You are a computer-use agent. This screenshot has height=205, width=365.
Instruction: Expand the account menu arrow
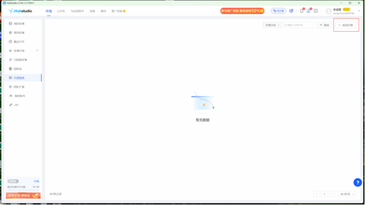point(359,11)
